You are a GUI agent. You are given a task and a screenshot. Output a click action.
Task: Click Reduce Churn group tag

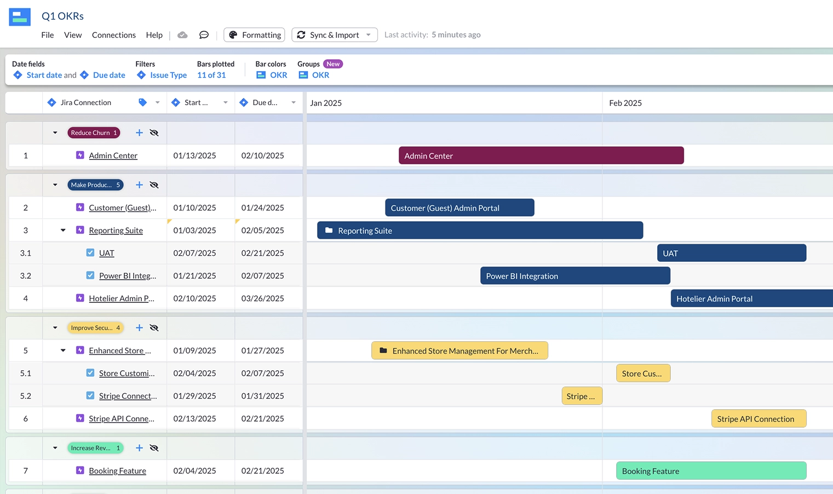pyautogui.click(x=94, y=133)
